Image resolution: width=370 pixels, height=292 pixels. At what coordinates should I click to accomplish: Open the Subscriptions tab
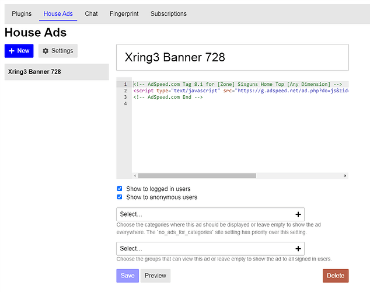coord(169,13)
